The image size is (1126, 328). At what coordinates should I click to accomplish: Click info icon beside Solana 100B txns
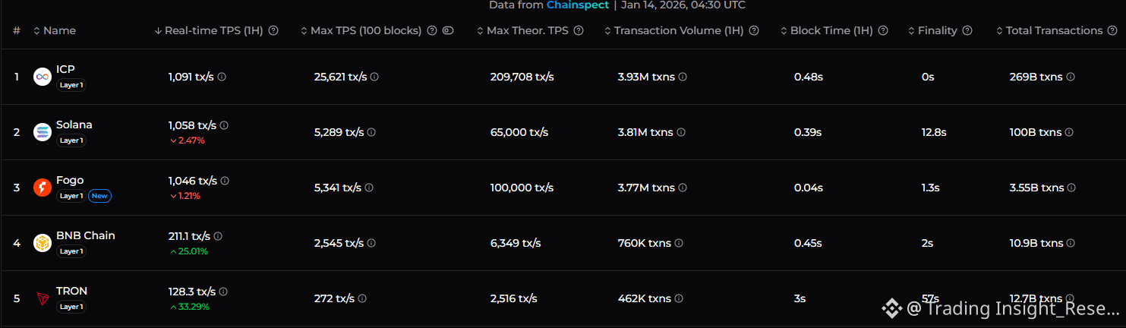[x=1069, y=132]
